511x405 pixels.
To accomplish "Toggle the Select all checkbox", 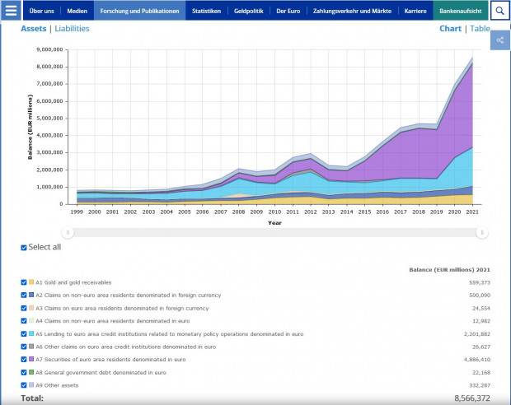I will point(24,247).
